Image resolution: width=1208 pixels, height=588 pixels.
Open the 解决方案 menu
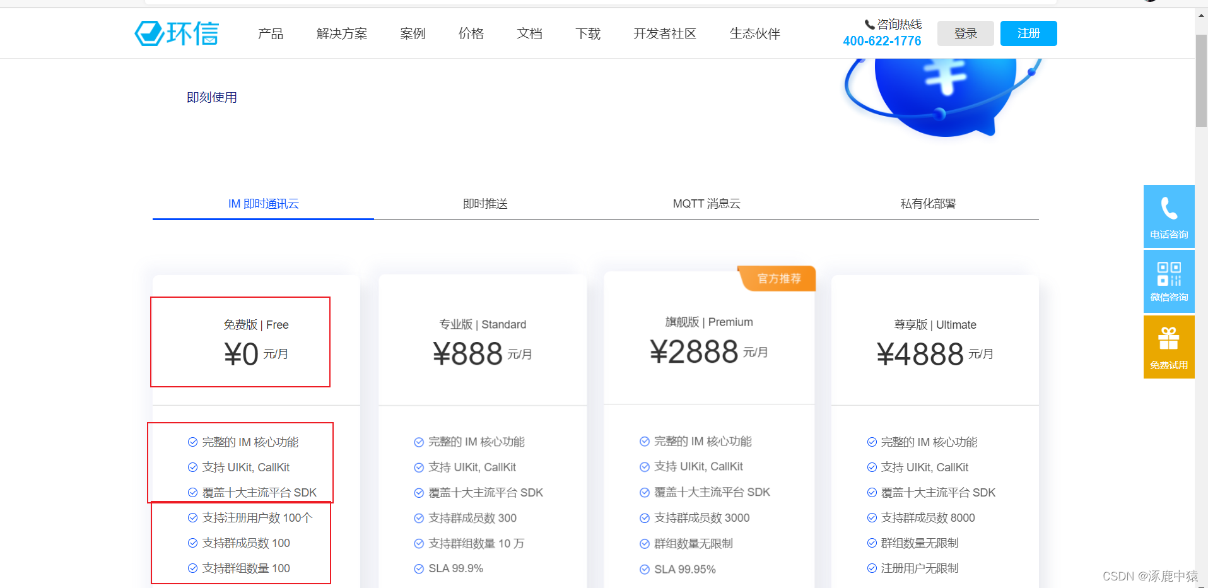[x=342, y=33]
